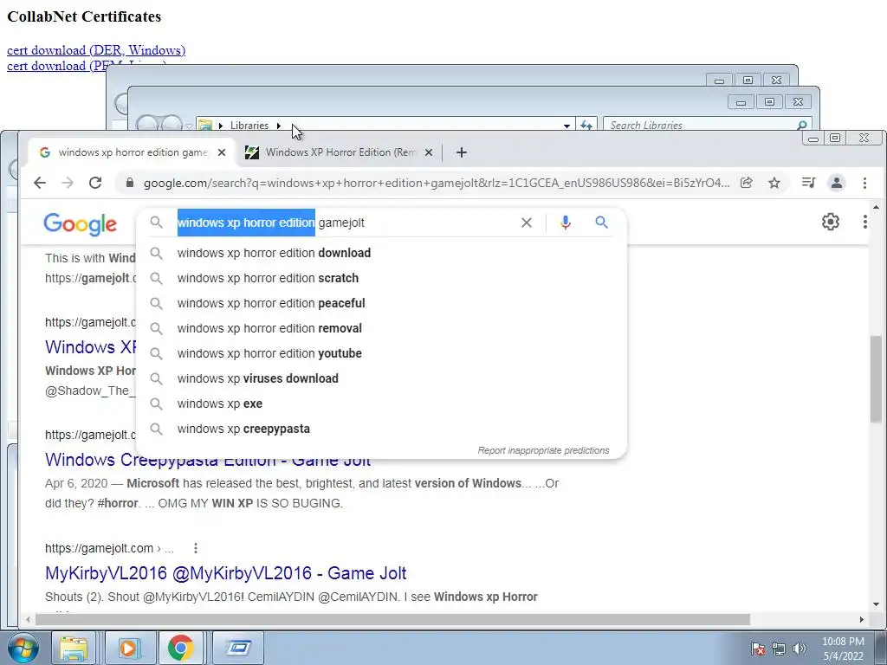Open 'Windows Creepypasta Edition - Game Jolt' result
Image resolution: width=887 pixels, height=665 pixels.
click(x=208, y=460)
